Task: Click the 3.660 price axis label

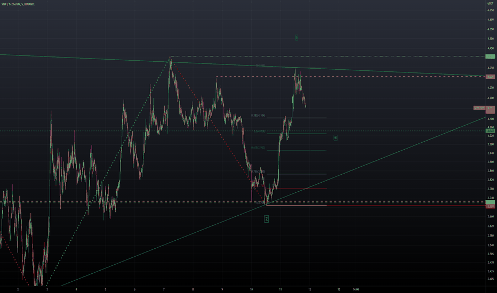Action: click(491, 217)
